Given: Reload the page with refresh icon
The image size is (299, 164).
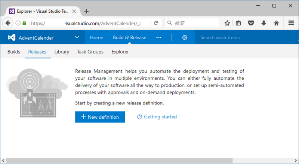Looking at the screenshot, I should [156, 23].
